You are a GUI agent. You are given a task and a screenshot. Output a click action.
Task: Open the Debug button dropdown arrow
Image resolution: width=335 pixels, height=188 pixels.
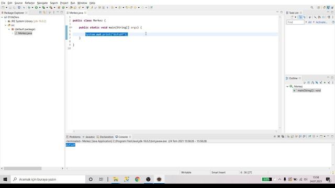tap(32, 7)
